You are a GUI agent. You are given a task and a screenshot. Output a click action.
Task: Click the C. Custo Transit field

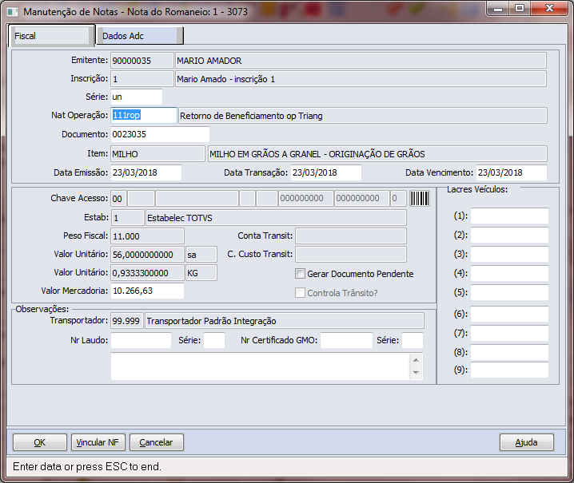point(351,255)
